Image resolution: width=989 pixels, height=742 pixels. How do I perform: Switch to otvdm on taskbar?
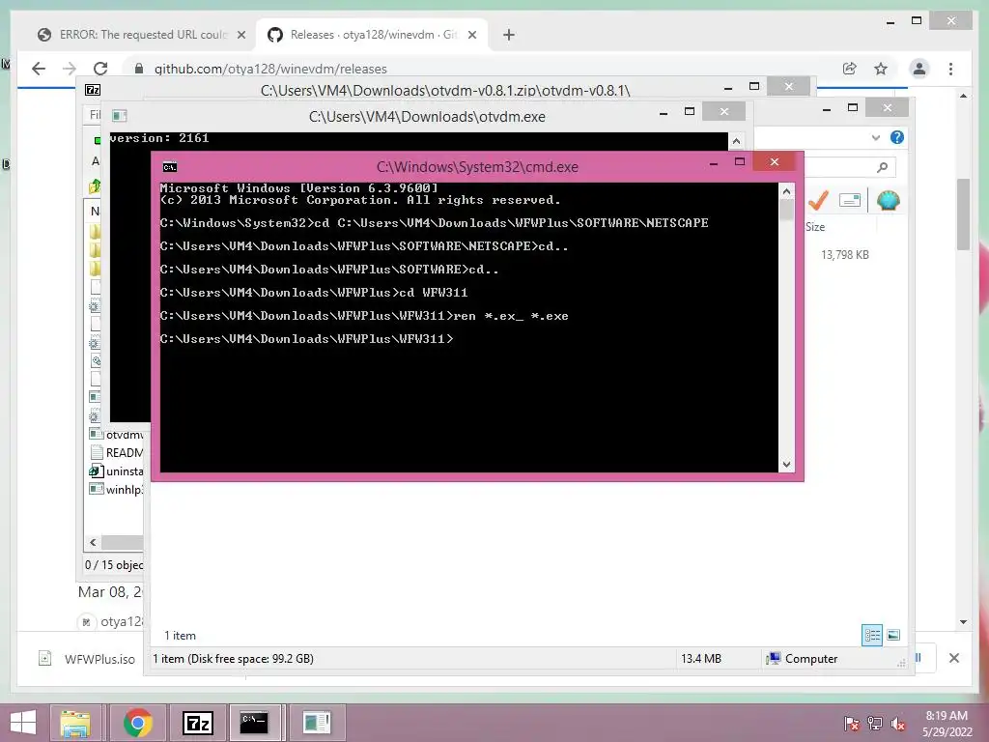(316, 723)
